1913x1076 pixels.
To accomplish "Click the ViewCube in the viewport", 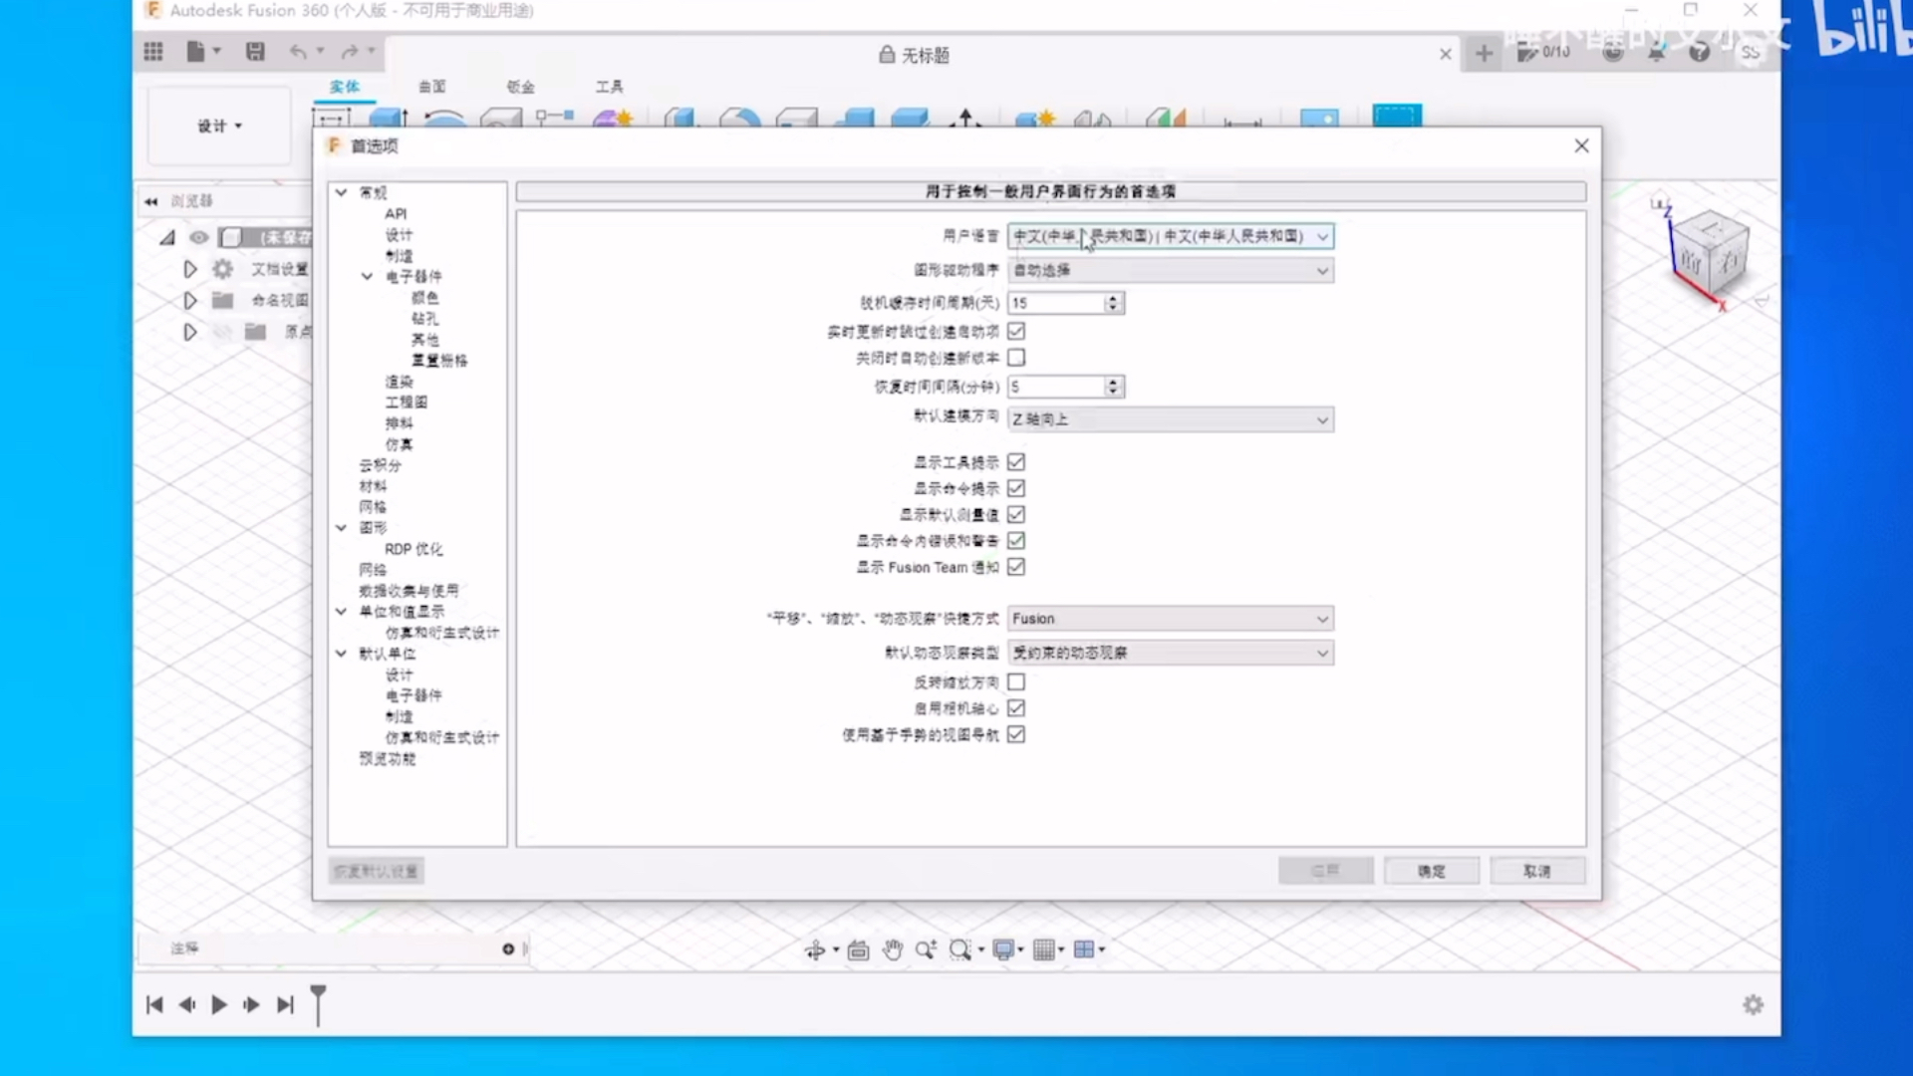I will pyautogui.click(x=1709, y=254).
